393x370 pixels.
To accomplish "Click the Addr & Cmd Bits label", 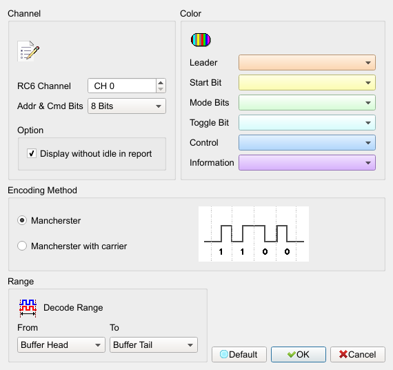I will click(x=50, y=106).
